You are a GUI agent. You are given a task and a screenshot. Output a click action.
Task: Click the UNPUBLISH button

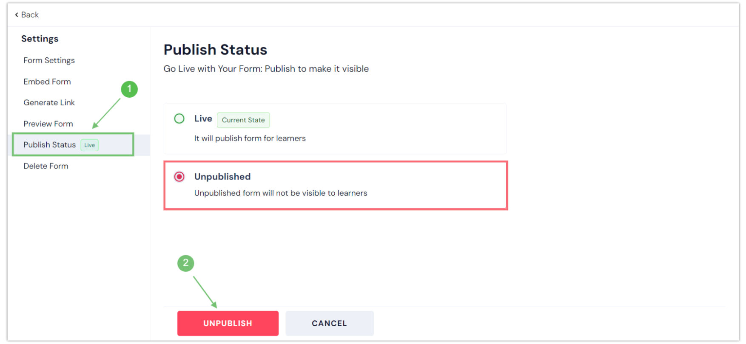coord(228,323)
